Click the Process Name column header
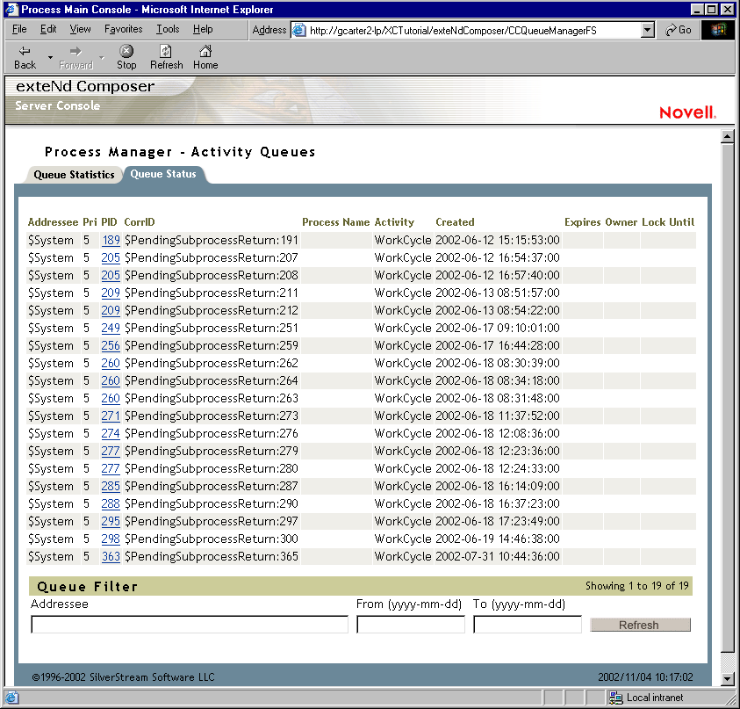The width and height of the screenshot is (740, 709). coord(336,222)
